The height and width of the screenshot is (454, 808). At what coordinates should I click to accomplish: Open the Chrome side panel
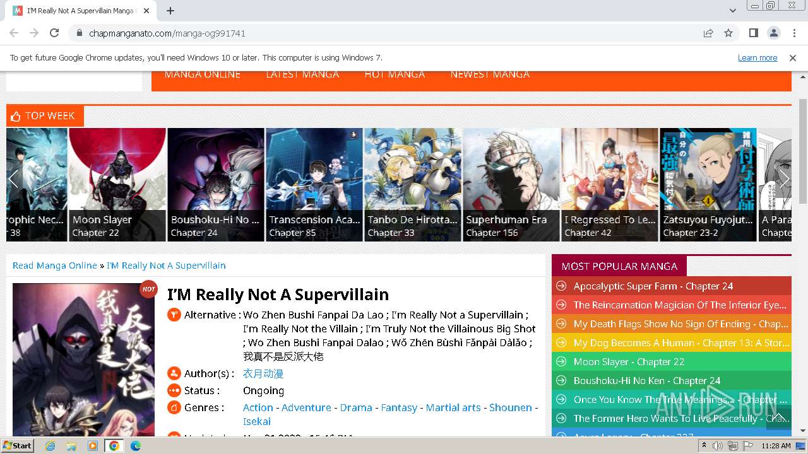click(753, 33)
